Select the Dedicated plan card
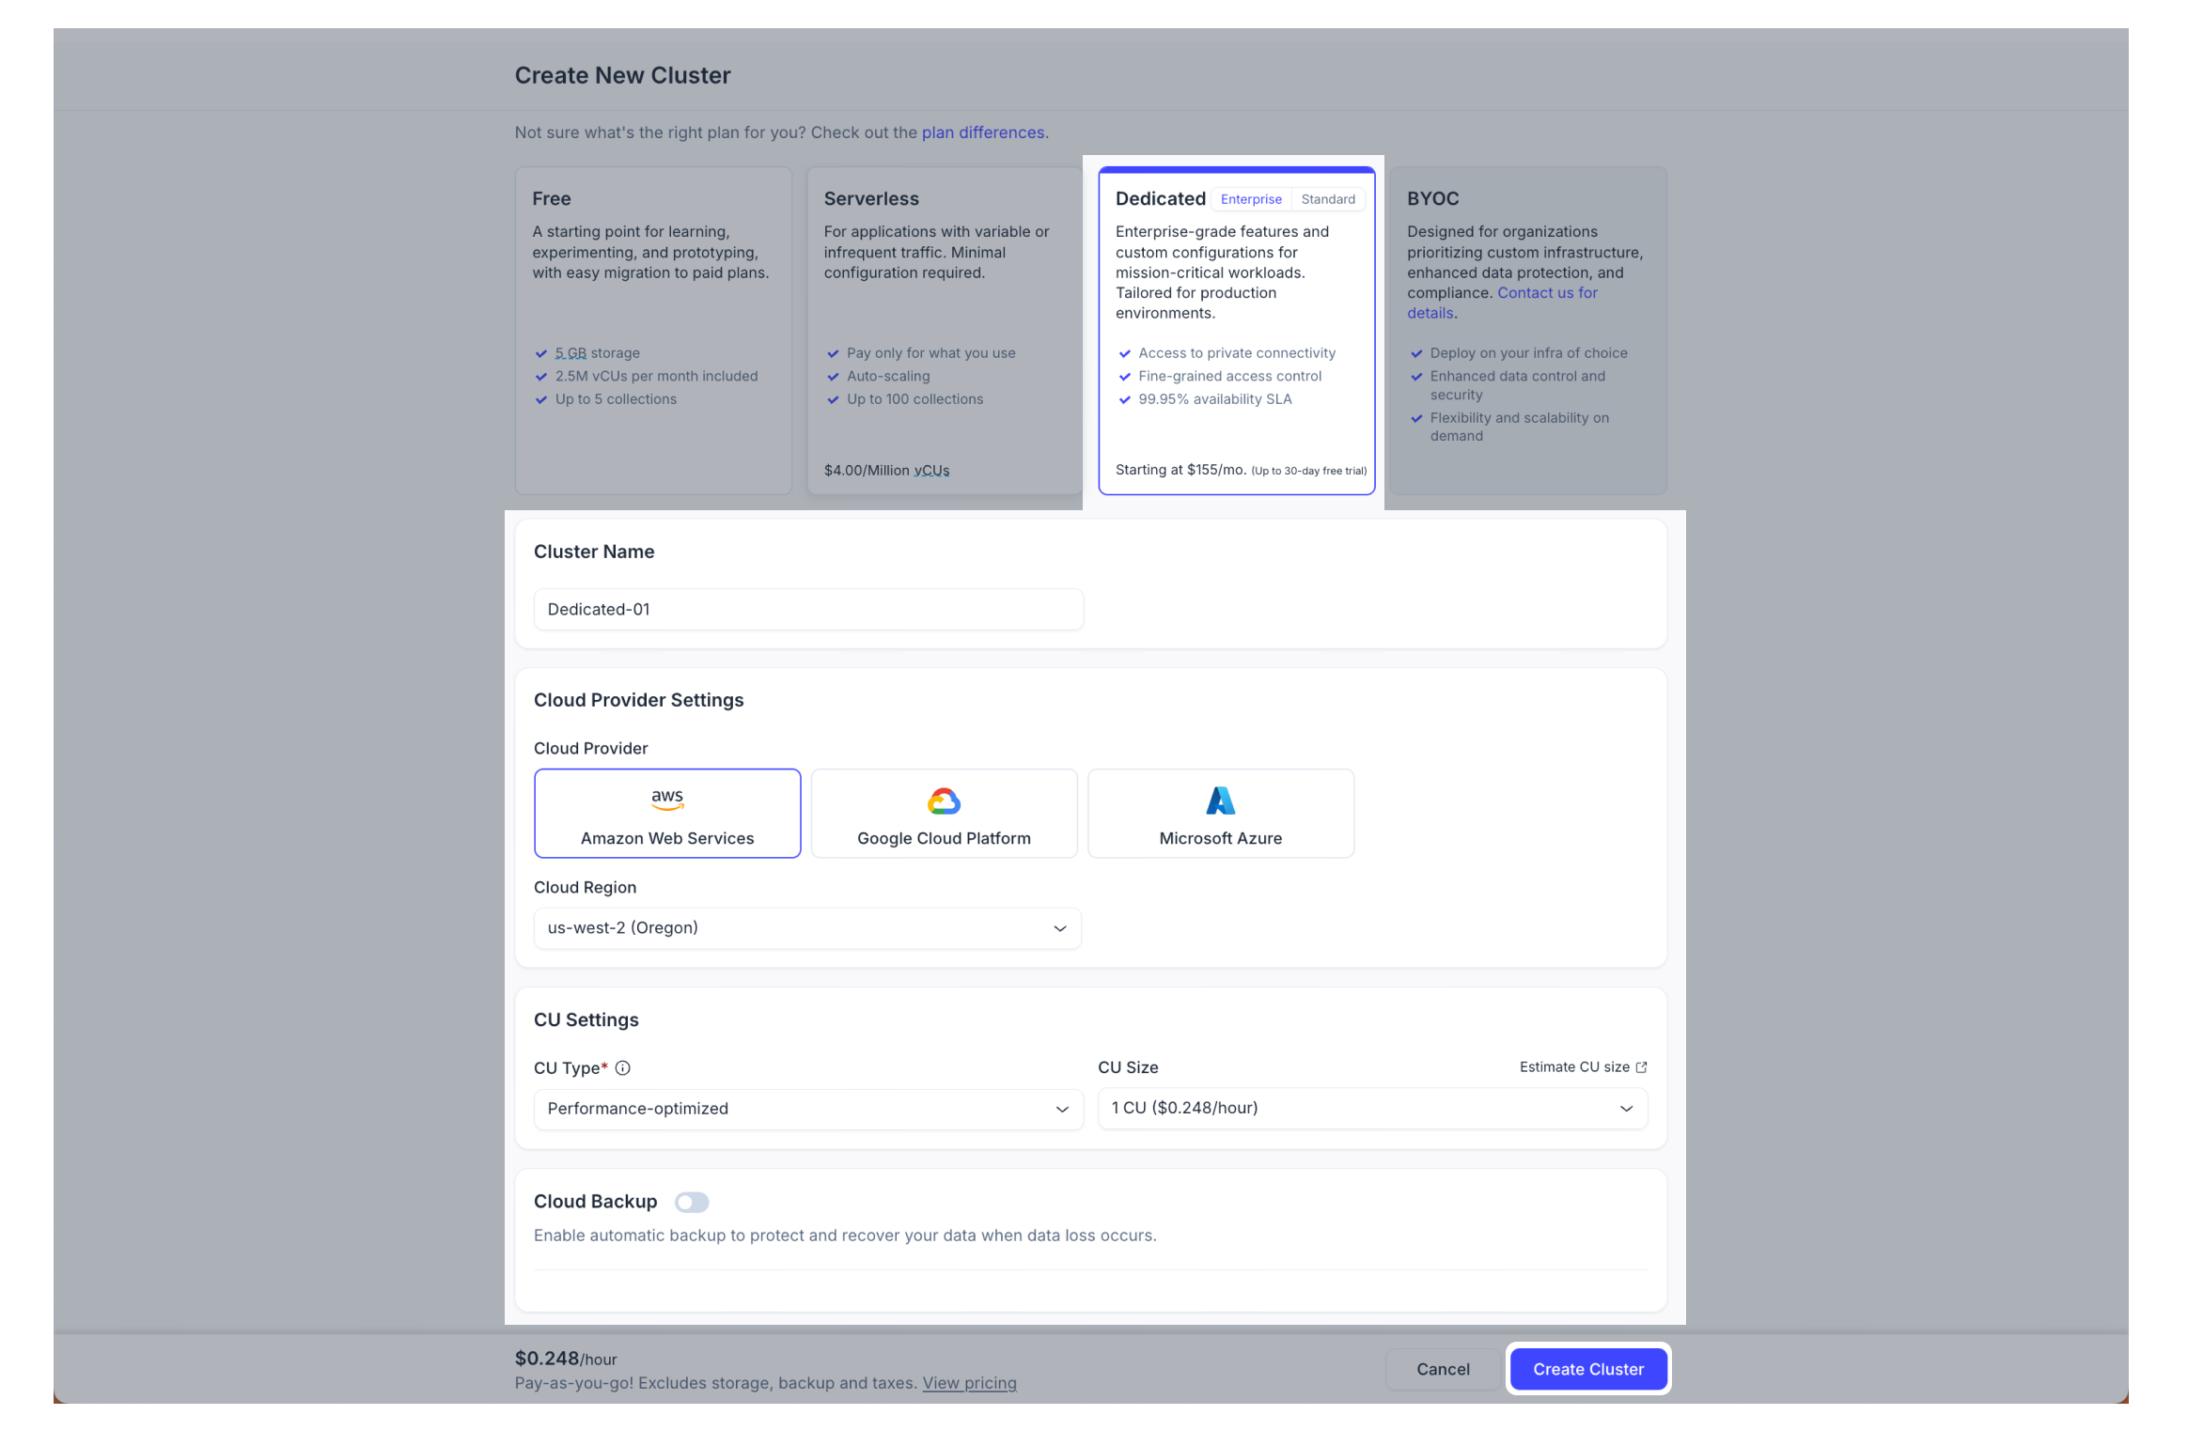The image size is (2188, 1446). click(1237, 331)
